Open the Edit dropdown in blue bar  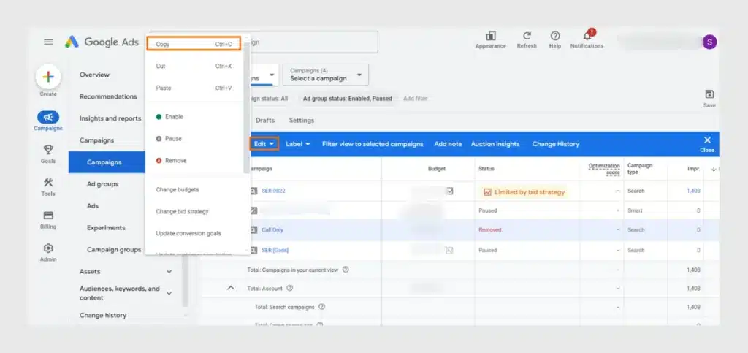(264, 143)
